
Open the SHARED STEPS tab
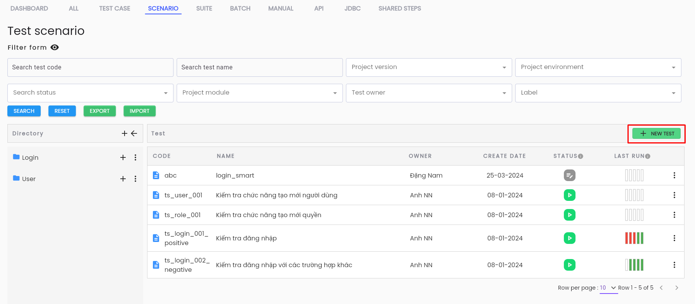[x=400, y=8]
